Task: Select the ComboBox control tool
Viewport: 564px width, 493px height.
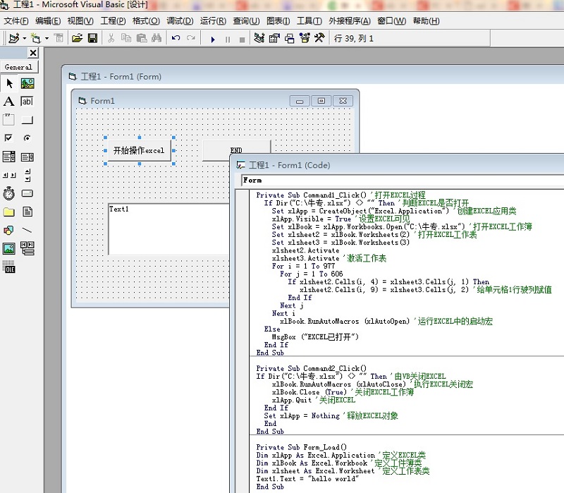Action: pos(8,157)
